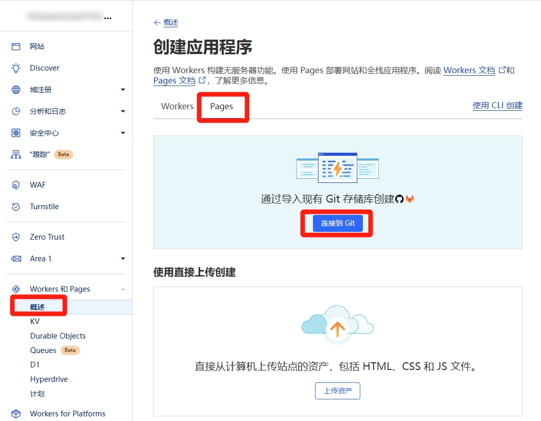541x421 pixels.
Task: Go back via the 概述 breadcrumb link
Action: tap(171, 23)
